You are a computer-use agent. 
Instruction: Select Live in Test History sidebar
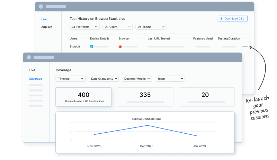44,19
